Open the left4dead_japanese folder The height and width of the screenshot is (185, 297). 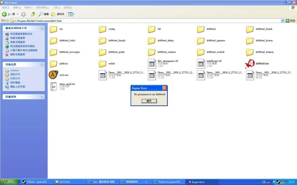(201, 41)
